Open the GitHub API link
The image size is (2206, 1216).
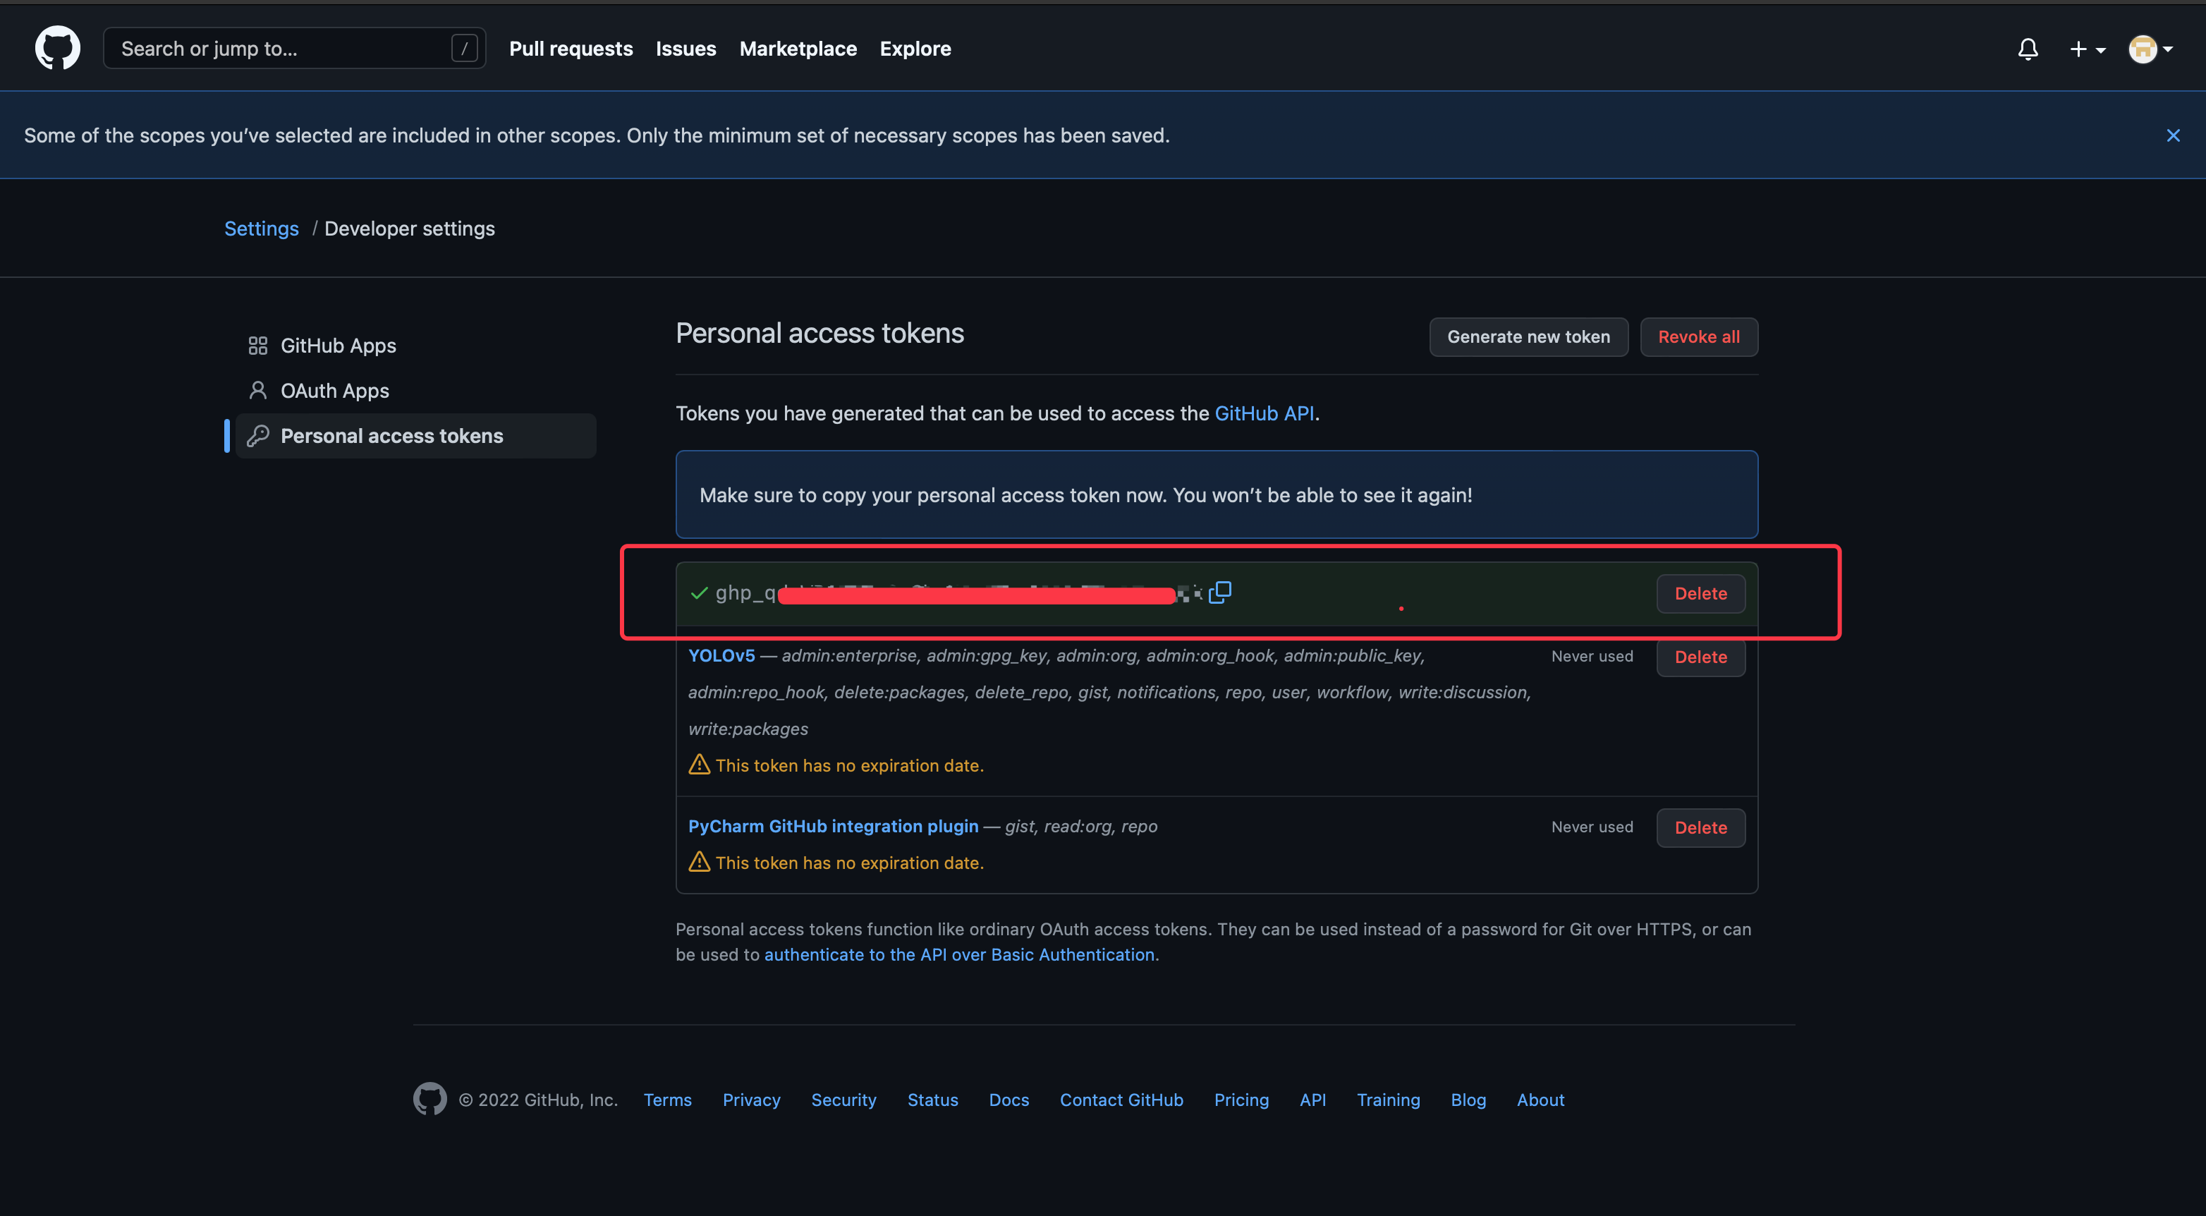pos(1263,413)
